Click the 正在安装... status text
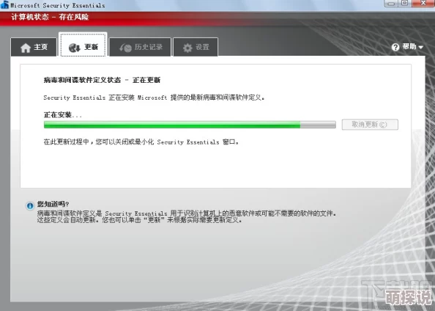 click(63, 114)
